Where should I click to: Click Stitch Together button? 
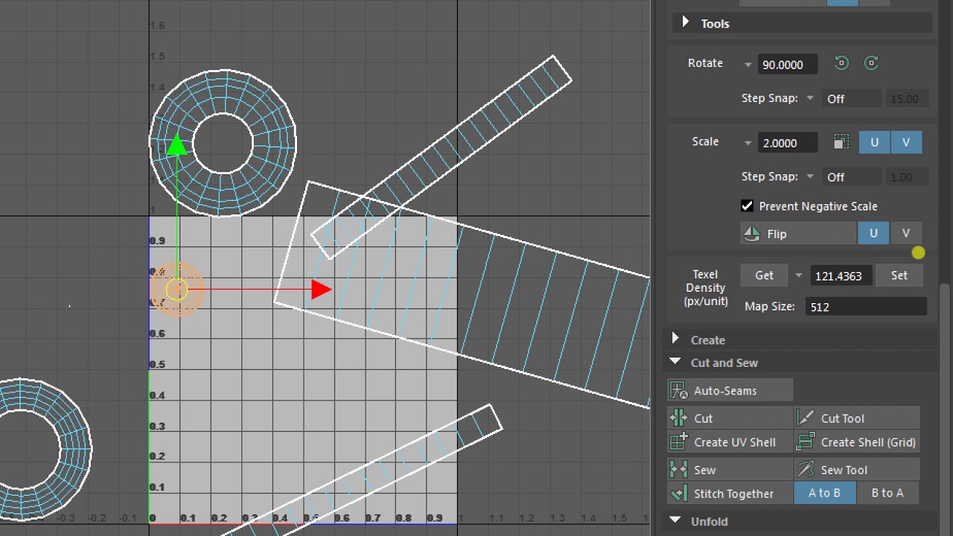(x=730, y=494)
